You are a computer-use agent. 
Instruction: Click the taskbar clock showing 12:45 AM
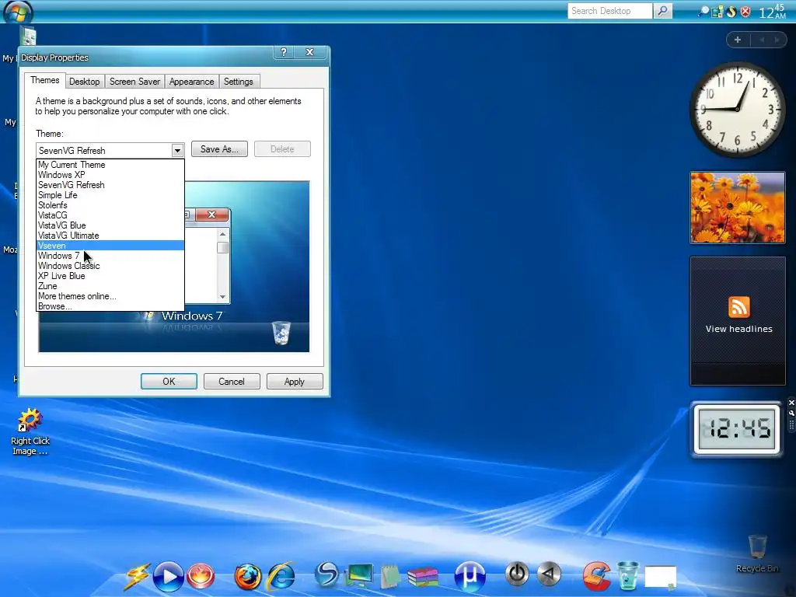click(772, 11)
